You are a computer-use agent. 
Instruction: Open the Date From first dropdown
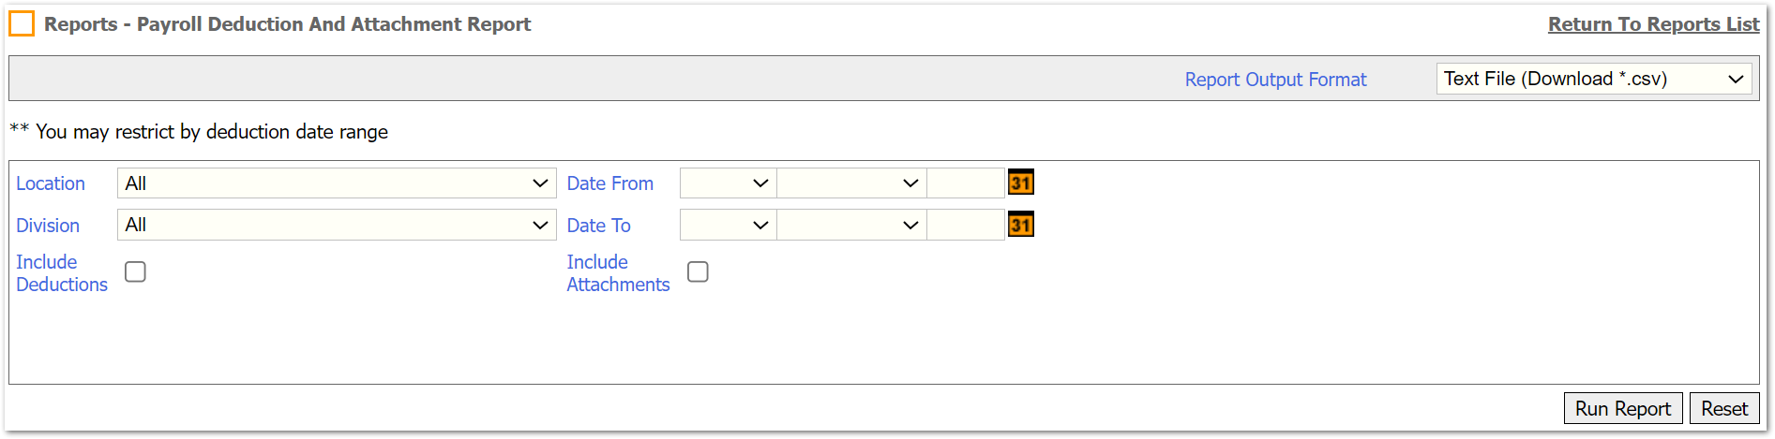(728, 183)
